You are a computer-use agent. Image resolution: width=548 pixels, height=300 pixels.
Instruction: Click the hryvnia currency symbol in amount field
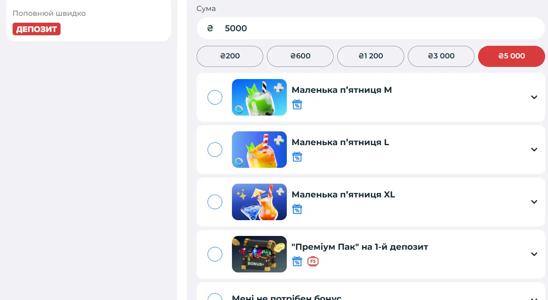pyautogui.click(x=210, y=28)
